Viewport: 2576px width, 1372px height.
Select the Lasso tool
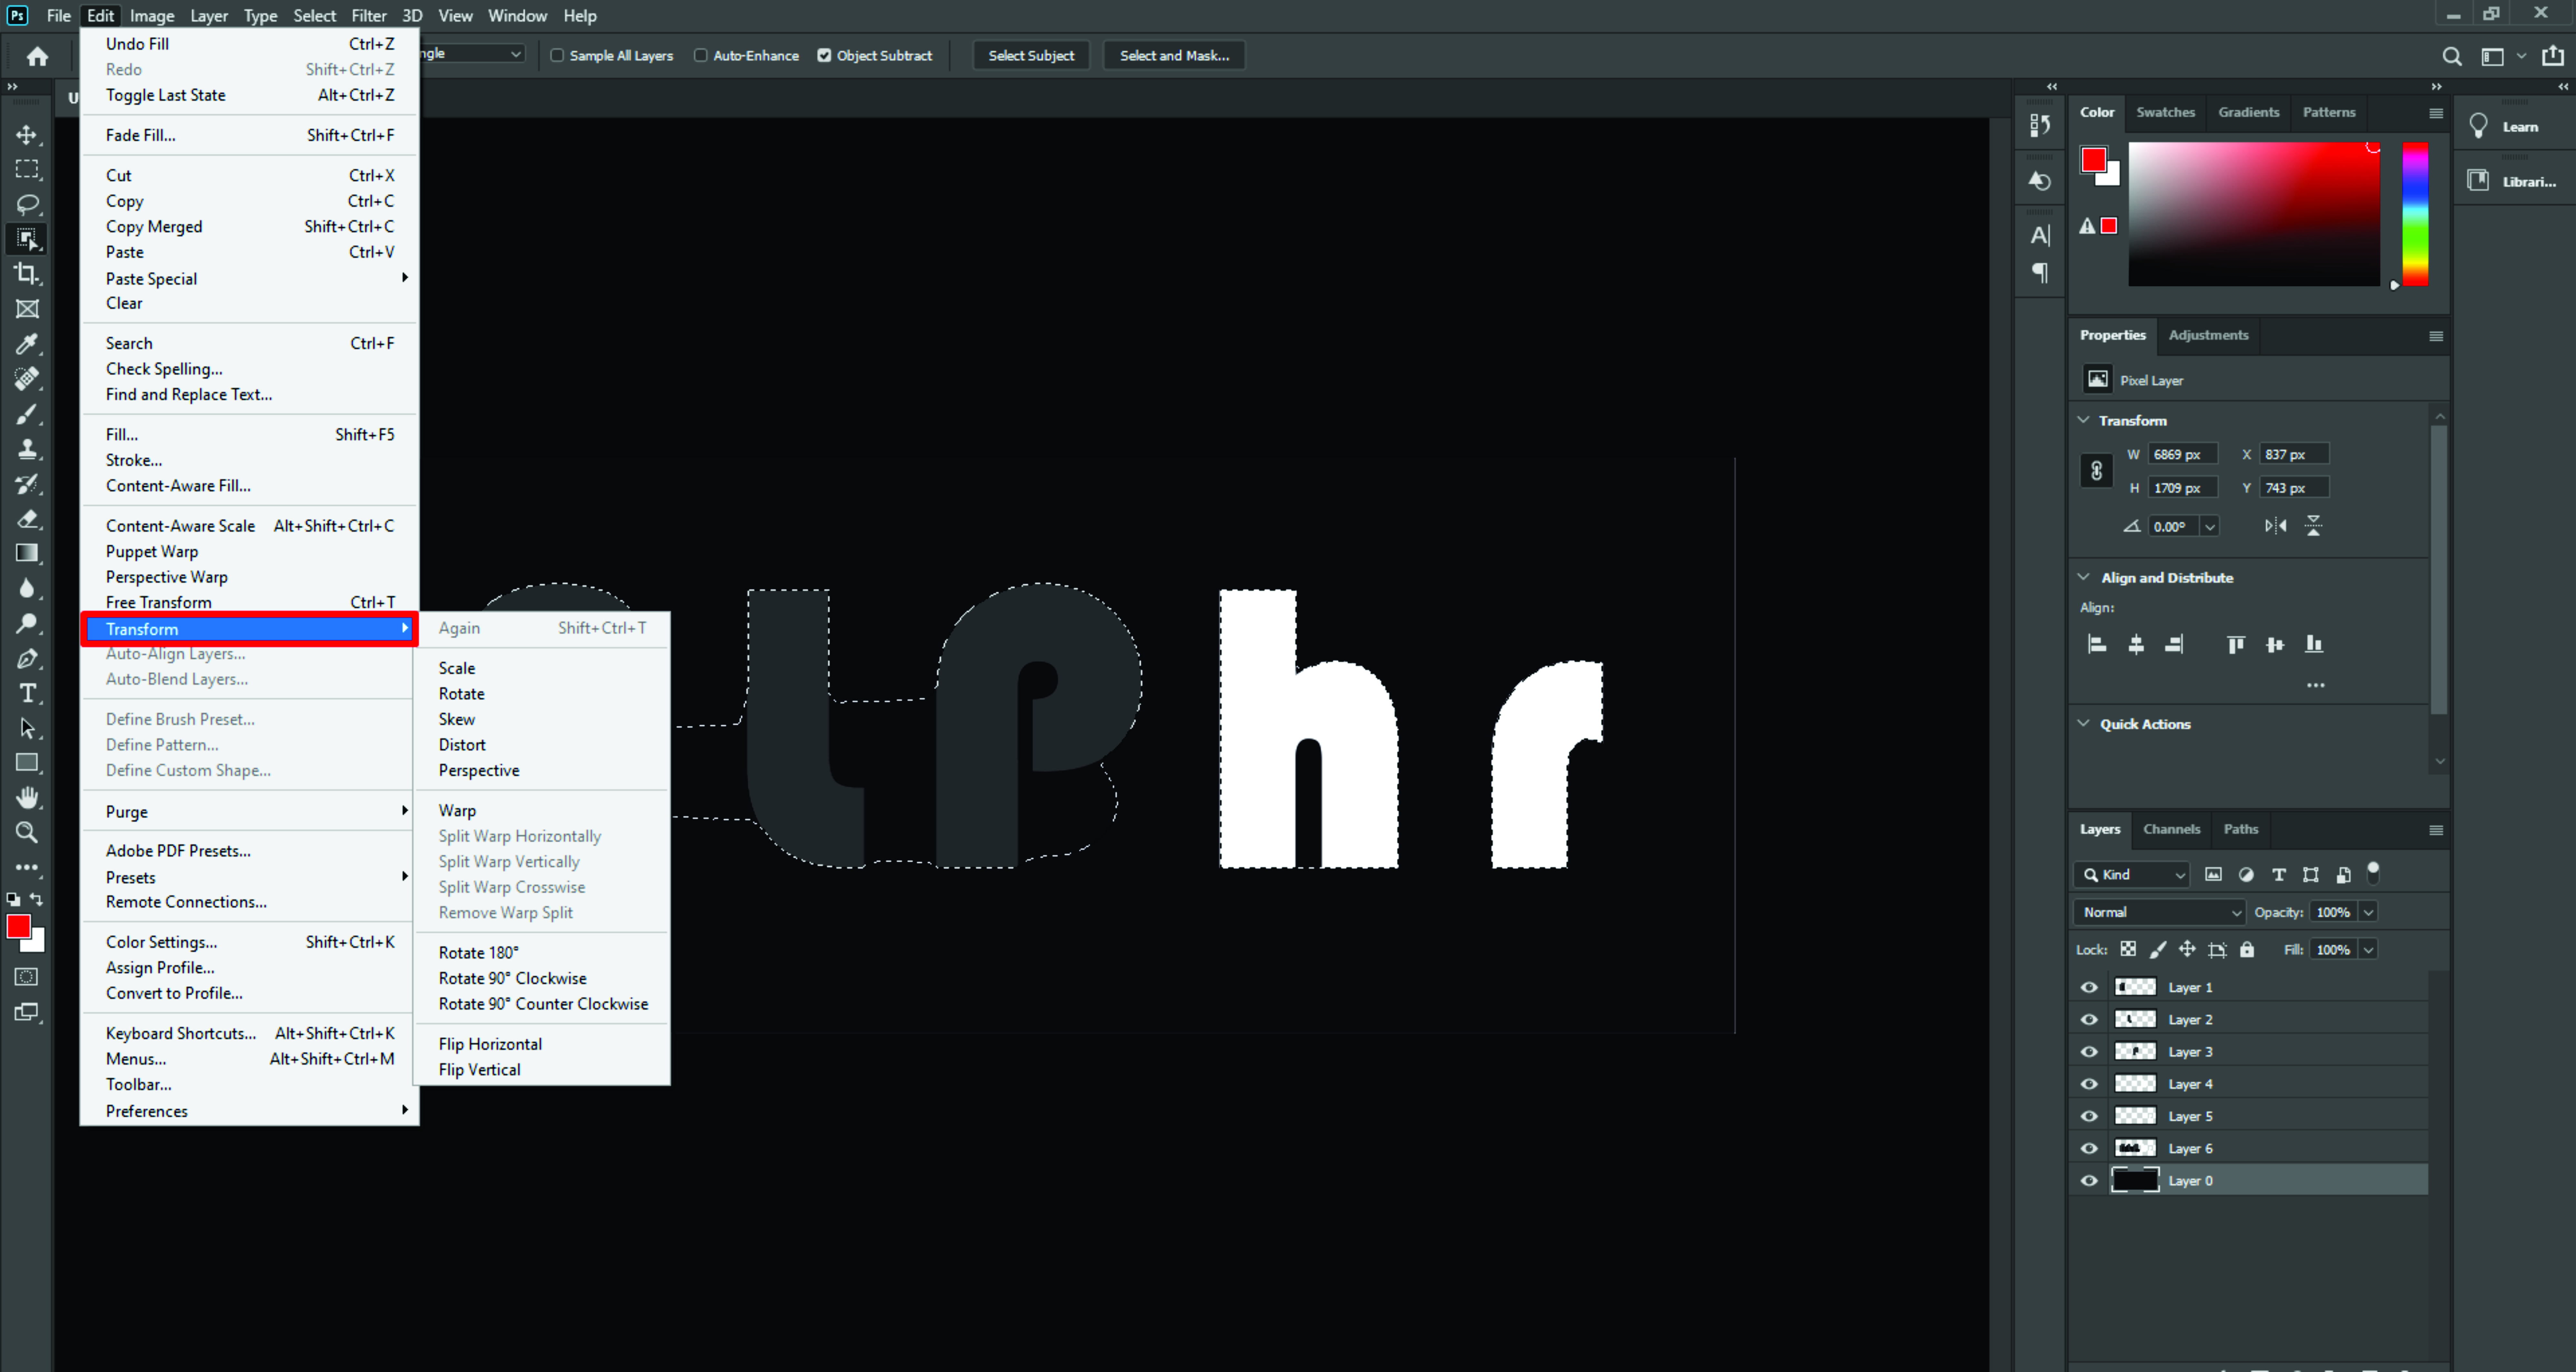[27, 204]
